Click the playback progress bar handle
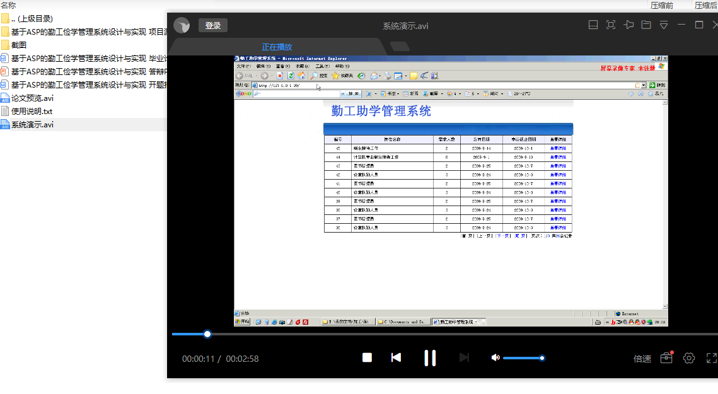 [207, 335]
